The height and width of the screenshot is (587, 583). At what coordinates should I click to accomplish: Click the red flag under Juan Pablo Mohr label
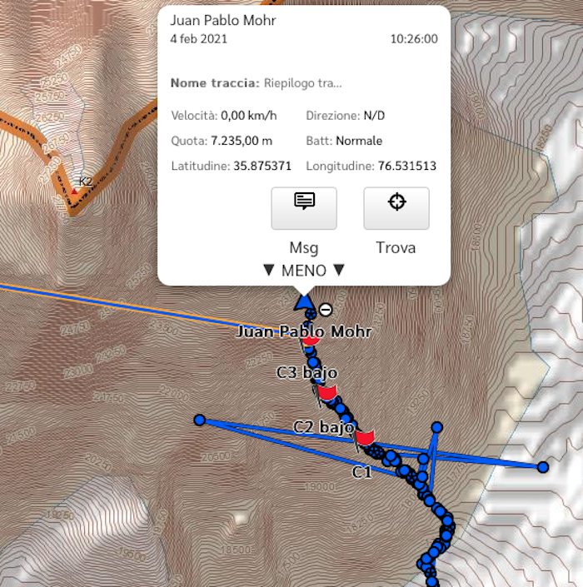(x=311, y=340)
